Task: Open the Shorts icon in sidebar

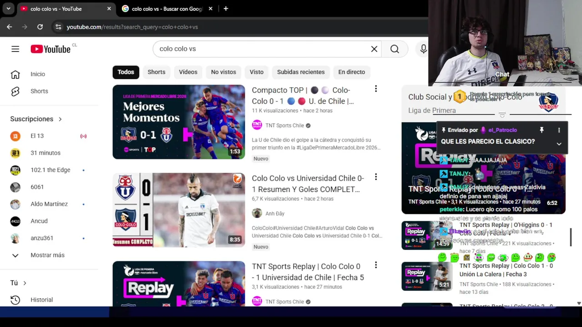Action: coord(15,91)
